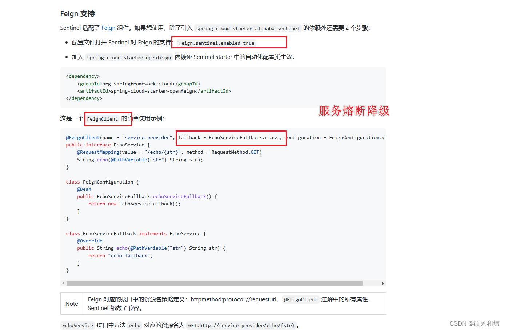The height and width of the screenshot is (330, 505).
Task: Click the 'Feign 支持' heading
Action: pyautogui.click(x=77, y=14)
